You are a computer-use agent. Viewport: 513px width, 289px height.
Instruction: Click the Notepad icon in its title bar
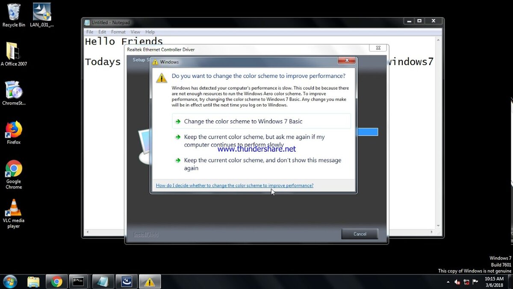87,22
